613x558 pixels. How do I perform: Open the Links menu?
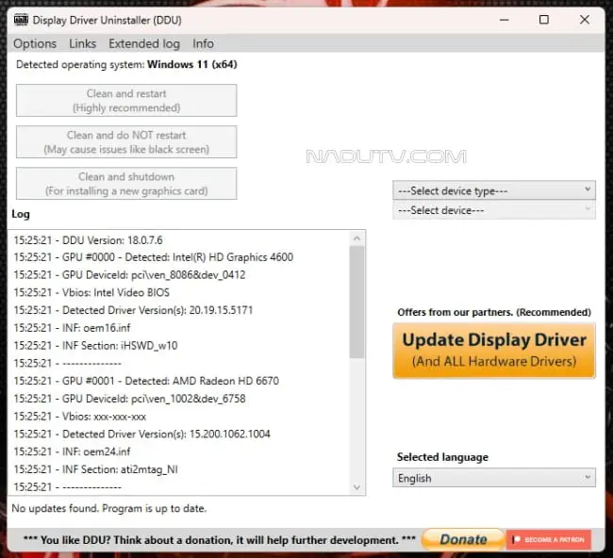click(x=82, y=43)
